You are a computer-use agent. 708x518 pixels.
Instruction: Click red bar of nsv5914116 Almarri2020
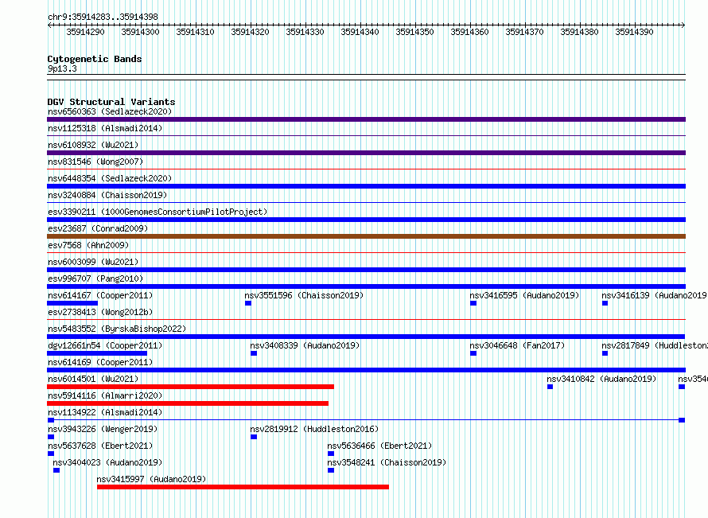(188, 403)
